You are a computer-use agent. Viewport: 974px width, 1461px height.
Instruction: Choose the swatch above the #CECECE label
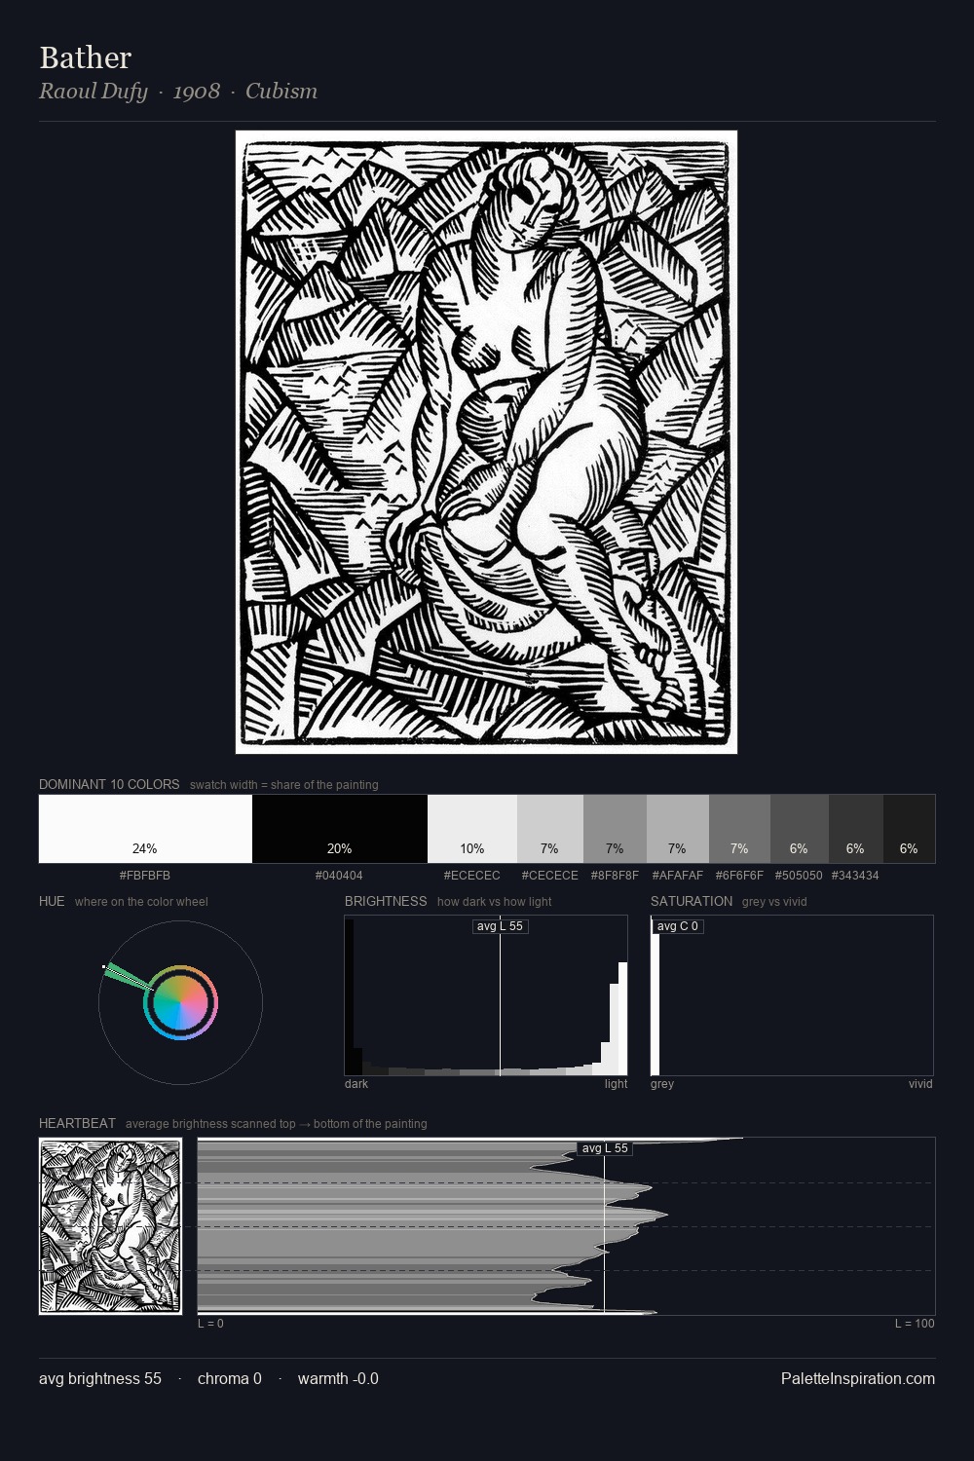pos(550,829)
